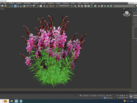Open Select by Name tool
The image size is (137, 103).
[5, 6]
